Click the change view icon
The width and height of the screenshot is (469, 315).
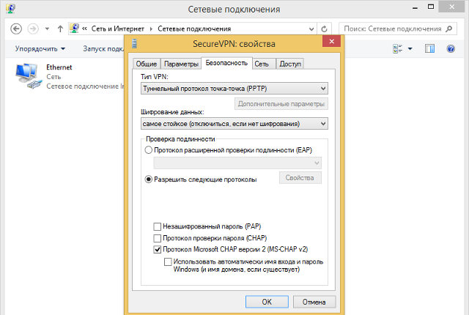(x=397, y=48)
